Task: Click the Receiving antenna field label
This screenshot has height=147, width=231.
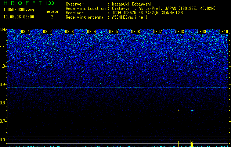Action: (x=84, y=17)
